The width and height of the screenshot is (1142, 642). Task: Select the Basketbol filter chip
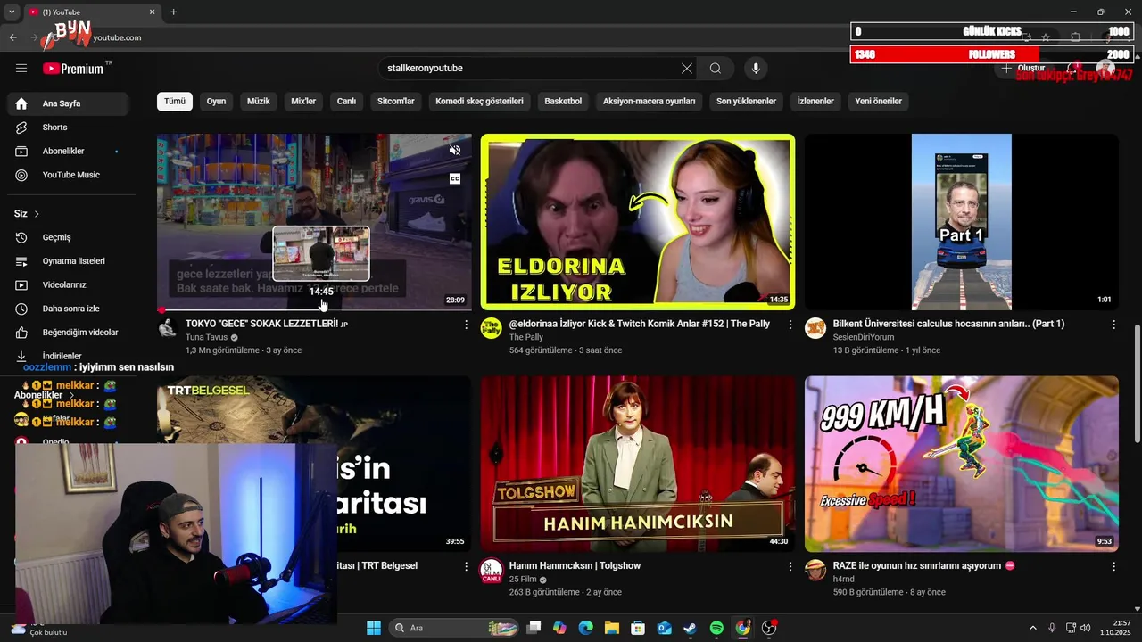pos(563,102)
